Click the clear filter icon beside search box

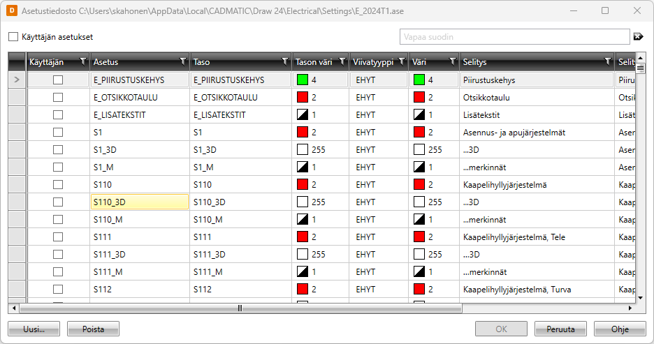(637, 36)
